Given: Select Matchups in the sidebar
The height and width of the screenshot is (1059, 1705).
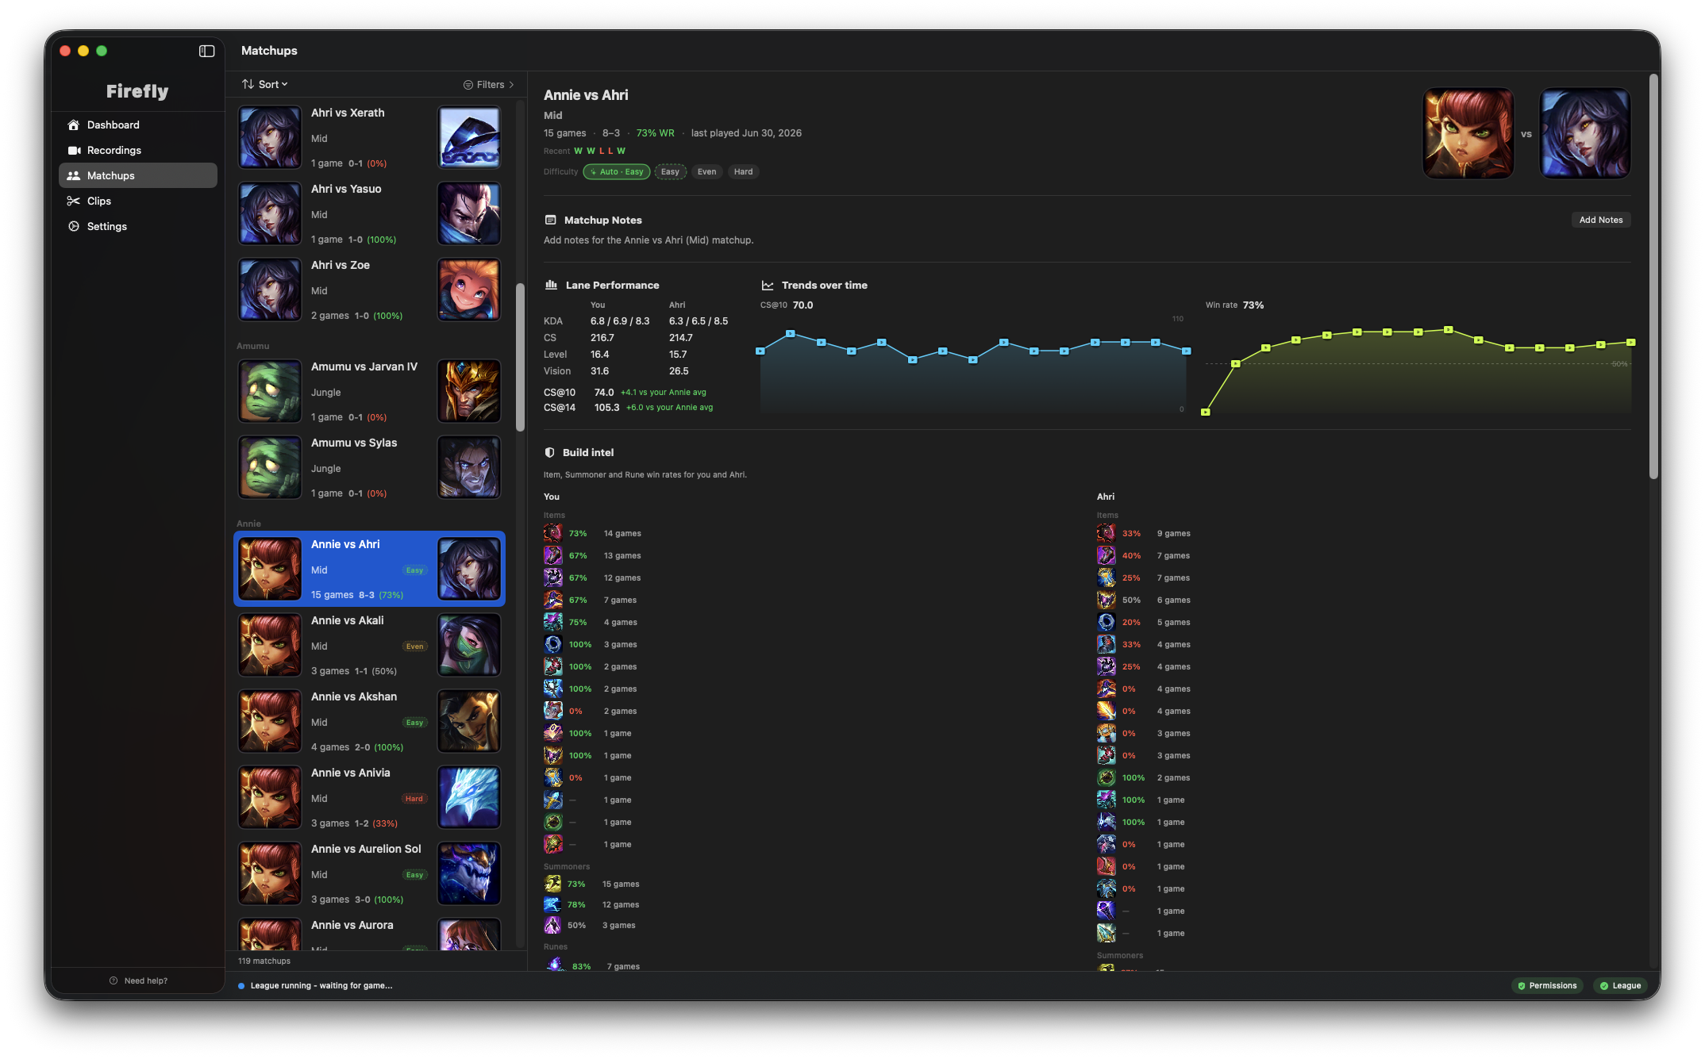Looking at the screenshot, I should point(137,175).
